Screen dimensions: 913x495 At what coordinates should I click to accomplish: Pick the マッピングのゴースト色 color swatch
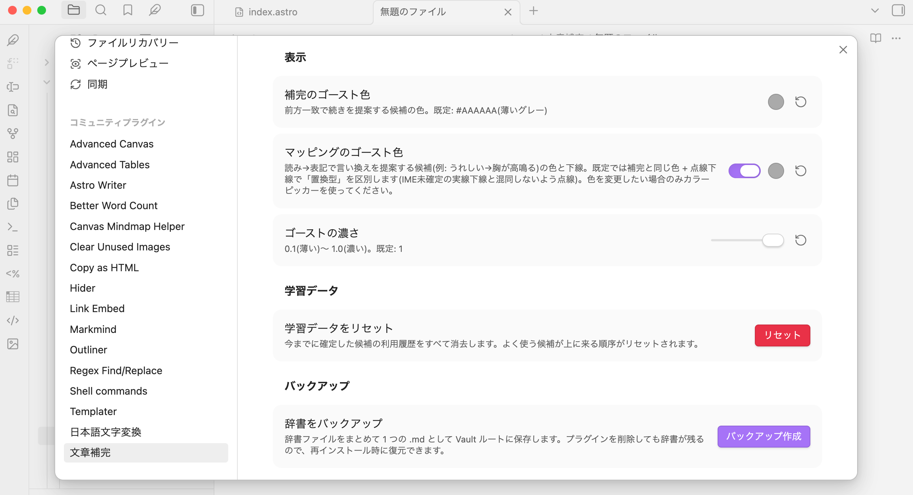point(776,170)
